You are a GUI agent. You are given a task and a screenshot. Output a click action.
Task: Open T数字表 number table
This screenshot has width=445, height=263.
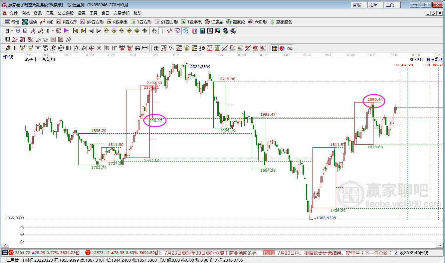pyautogui.click(x=191, y=22)
